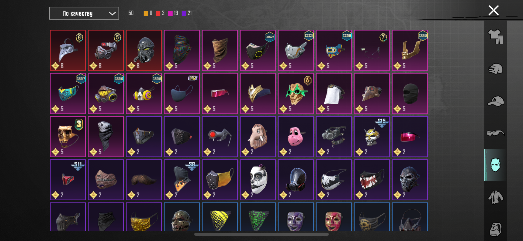Filter by orange quality color square
This screenshot has width=523, height=241.
pyautogui.click(x=146, y=13)
